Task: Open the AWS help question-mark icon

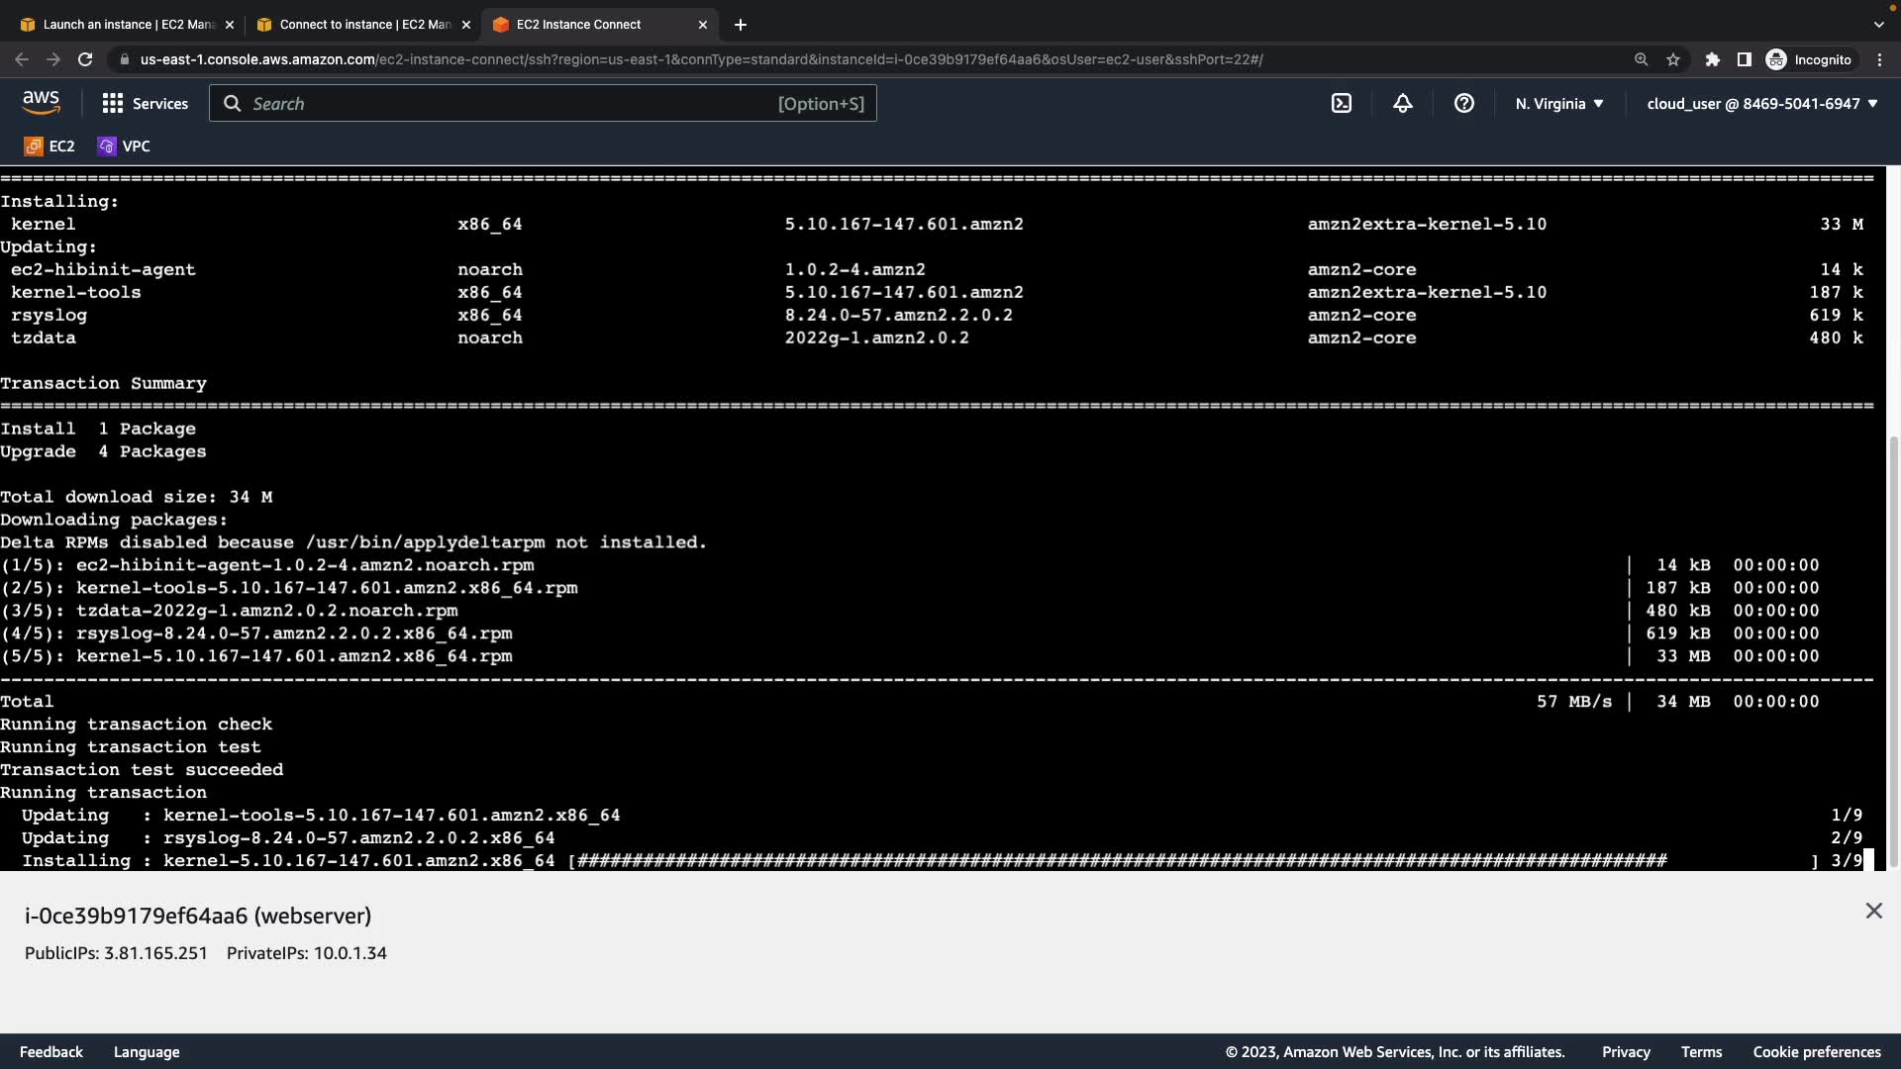Action: tap(1463, 103)
